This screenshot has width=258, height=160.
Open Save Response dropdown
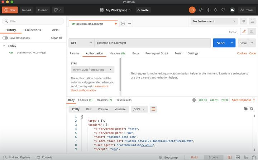[x=243, y=100]
